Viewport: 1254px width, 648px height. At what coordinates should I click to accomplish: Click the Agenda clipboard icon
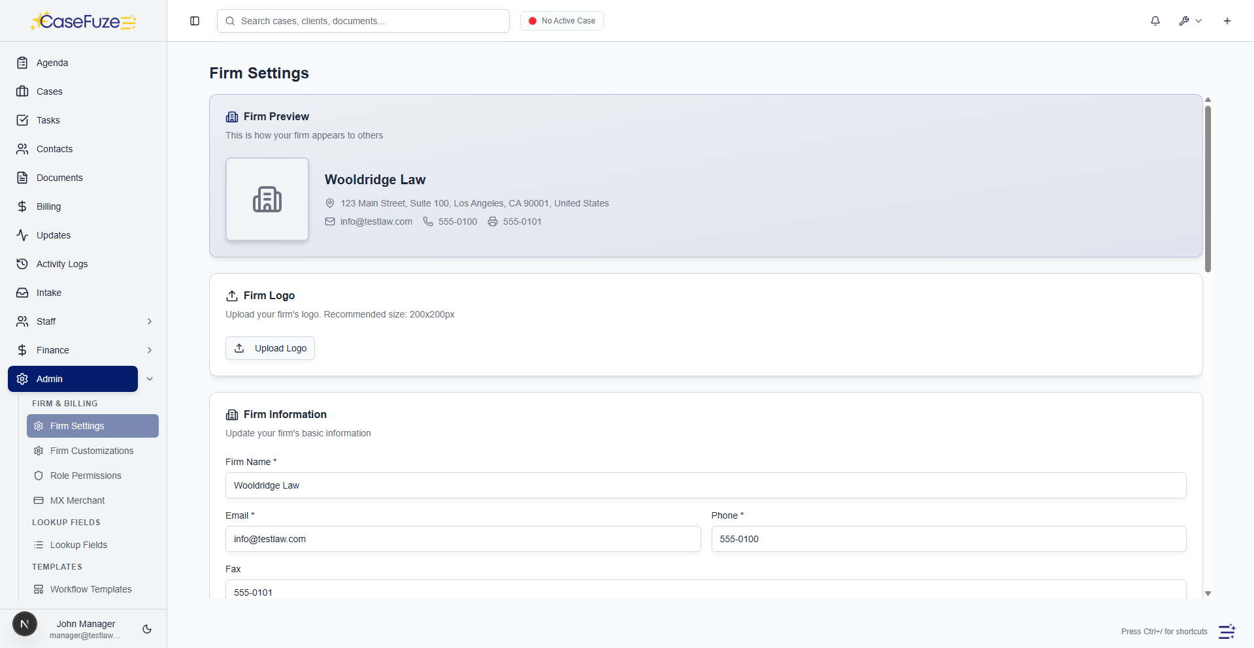(x=22, y=63)
